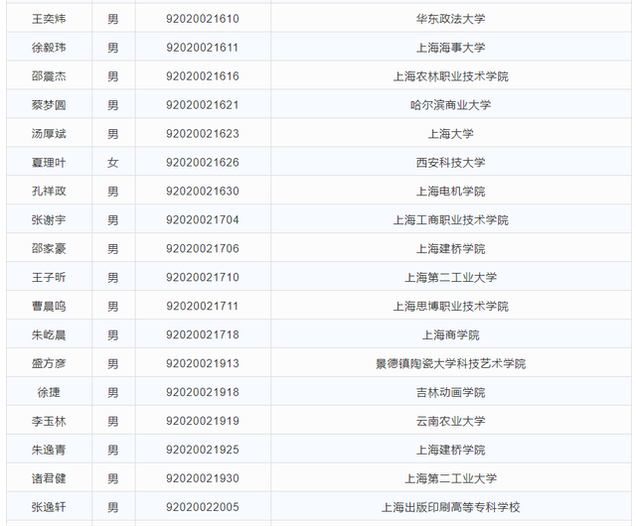Click the name cell 张逸轩
The height and width of the screenshot is (526, 636).
pos(49,508)
